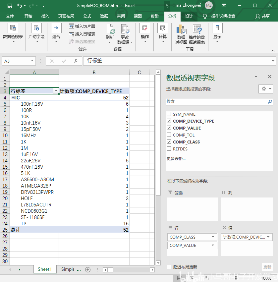The image size is (278, 282).
Task: Click the field search (搜索) input box
Action: pos(217,101)
